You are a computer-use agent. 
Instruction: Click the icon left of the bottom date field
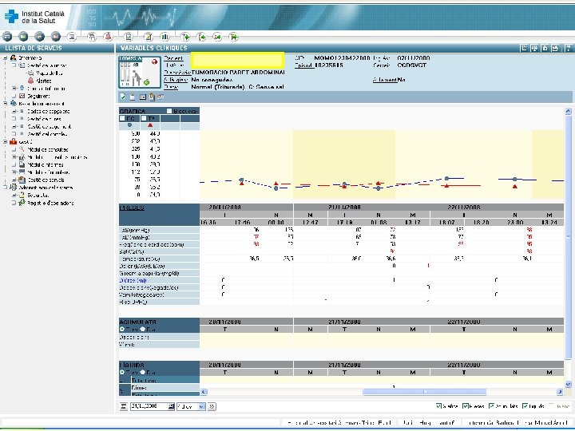124,406
